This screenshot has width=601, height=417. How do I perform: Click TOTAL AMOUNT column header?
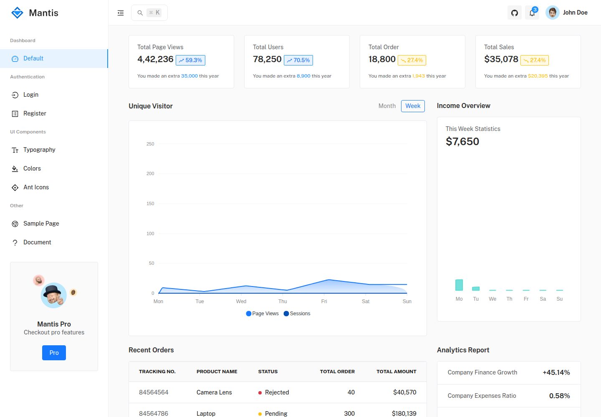(x=396, y=372)
